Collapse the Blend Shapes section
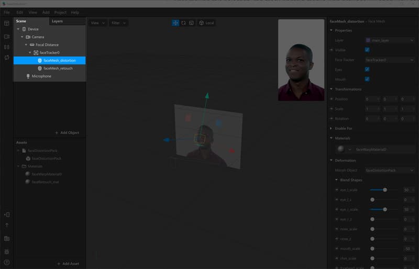This screenshot has width=419, height=269. tap(336, 180)
